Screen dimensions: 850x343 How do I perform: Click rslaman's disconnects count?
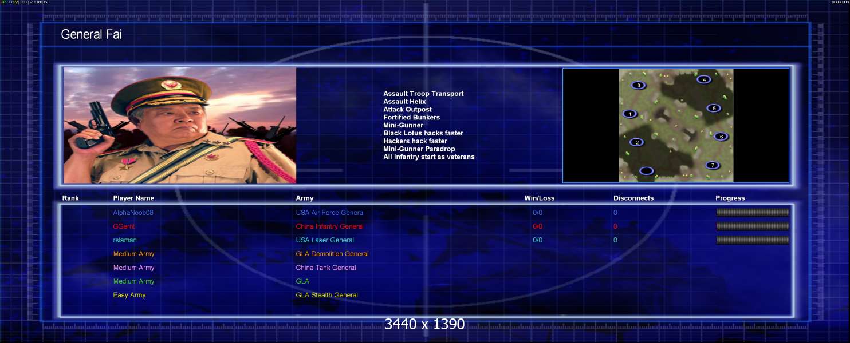tap(615, 240)
